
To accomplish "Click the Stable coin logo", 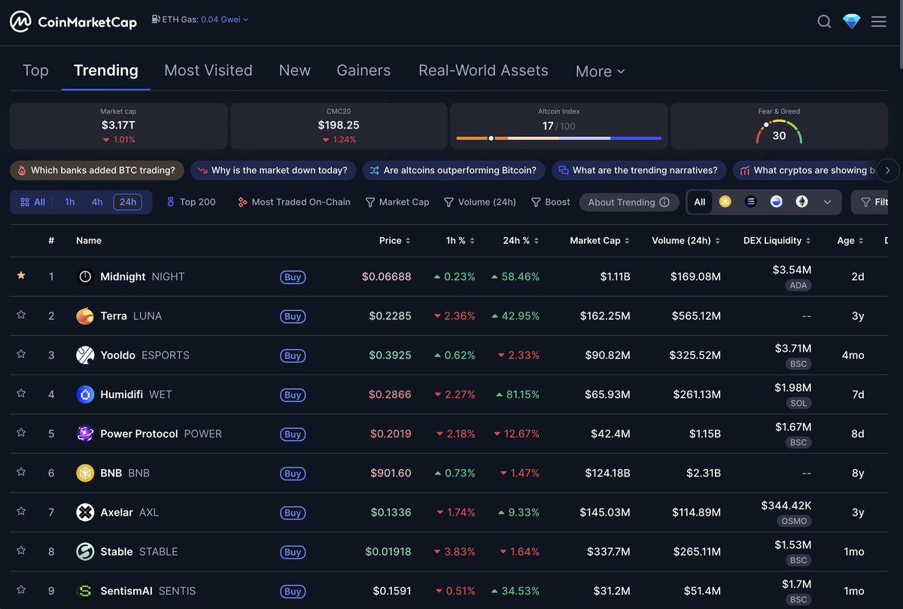I will tap(85, 551).
